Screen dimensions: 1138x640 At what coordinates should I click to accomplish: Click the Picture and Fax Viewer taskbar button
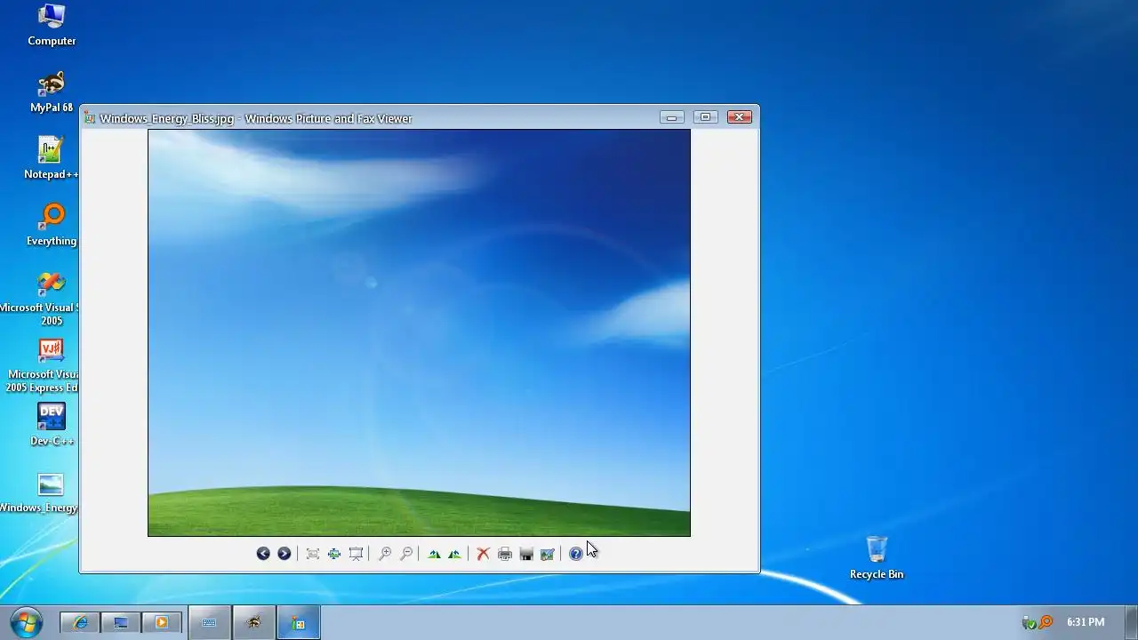click(x=299, y=623)
